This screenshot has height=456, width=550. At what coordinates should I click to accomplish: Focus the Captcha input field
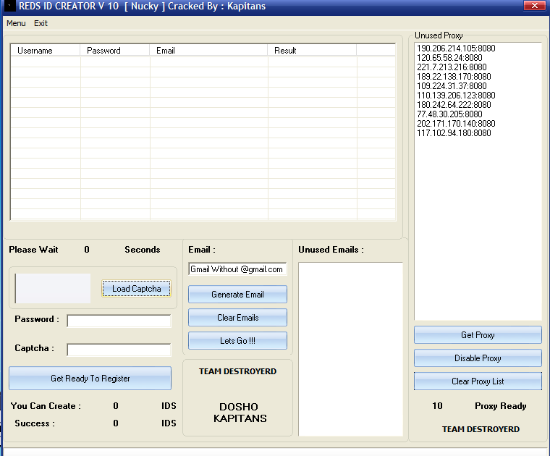click(x=119, y=350)
